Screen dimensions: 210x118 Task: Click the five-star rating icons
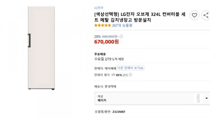[x=102, y=25]
